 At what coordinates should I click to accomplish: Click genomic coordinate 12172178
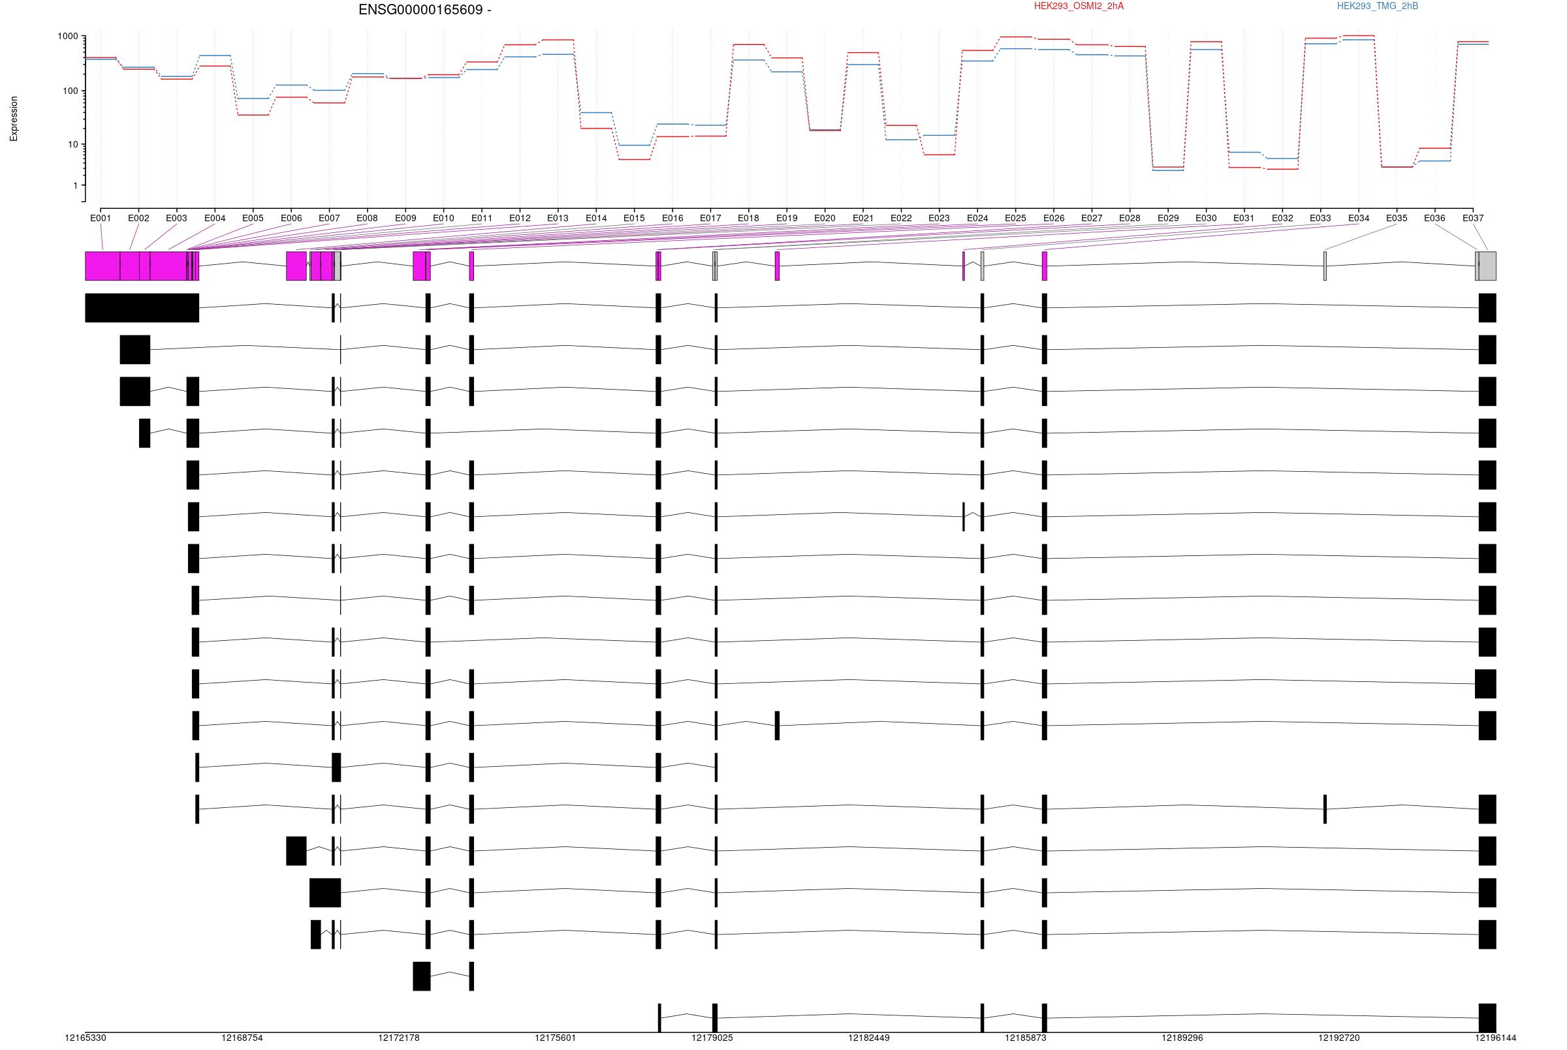click(x=399, y=1039)
